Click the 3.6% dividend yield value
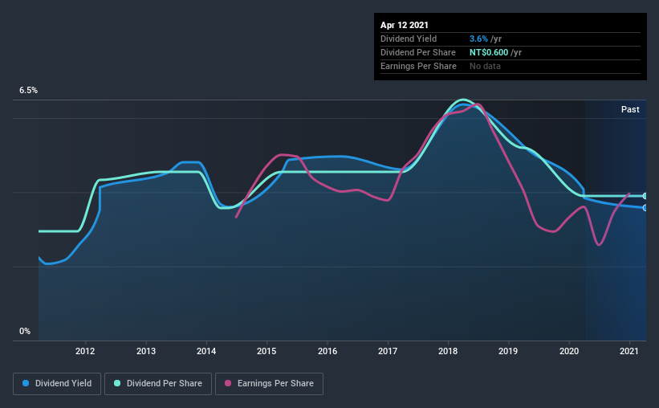Image resolution: width=659 pixels, height=408 pixels. click(478, 39)
